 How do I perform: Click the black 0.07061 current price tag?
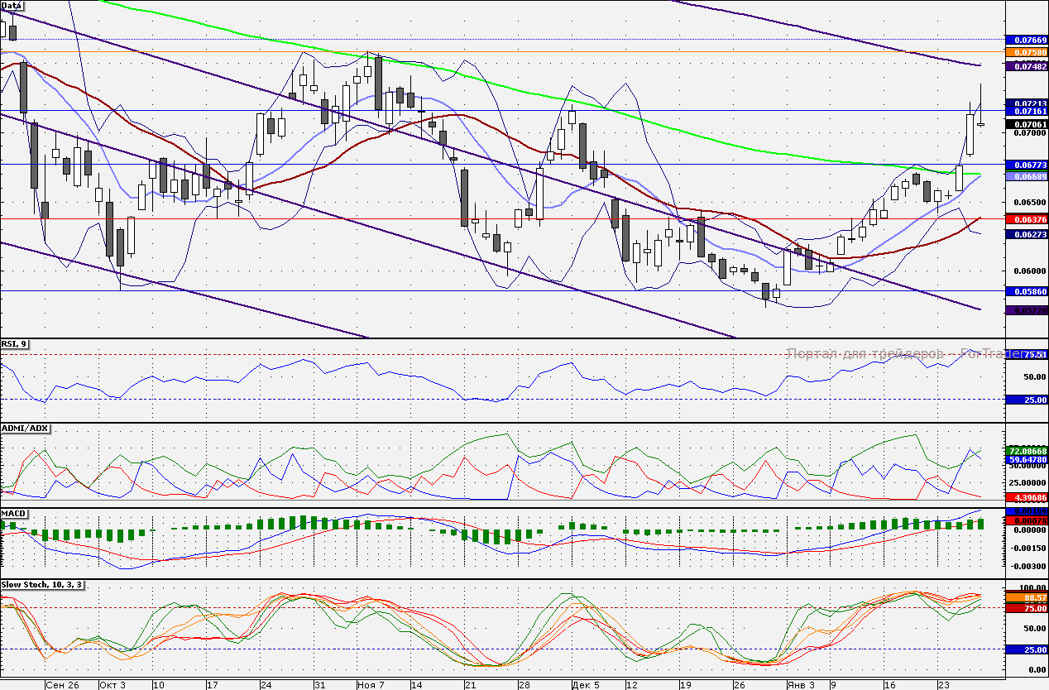coord(1025,124)
